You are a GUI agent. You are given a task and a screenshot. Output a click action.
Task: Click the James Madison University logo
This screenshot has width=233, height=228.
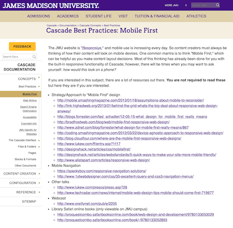[x=51, y=6]
